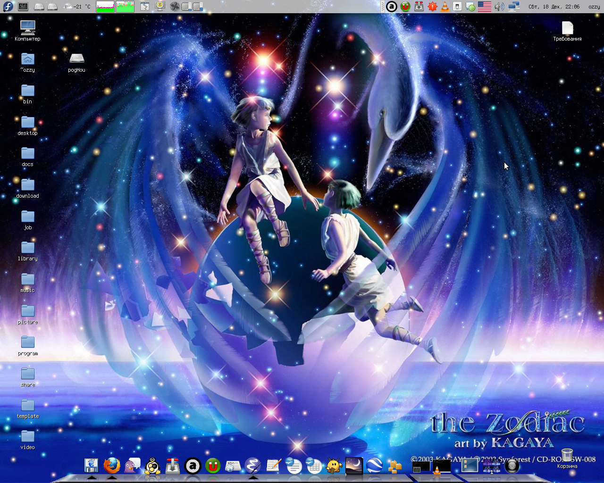The image size is (604, 483).
Task: Open the network connections tray icon
Action: pyautogui.click(x=514, y=7)
